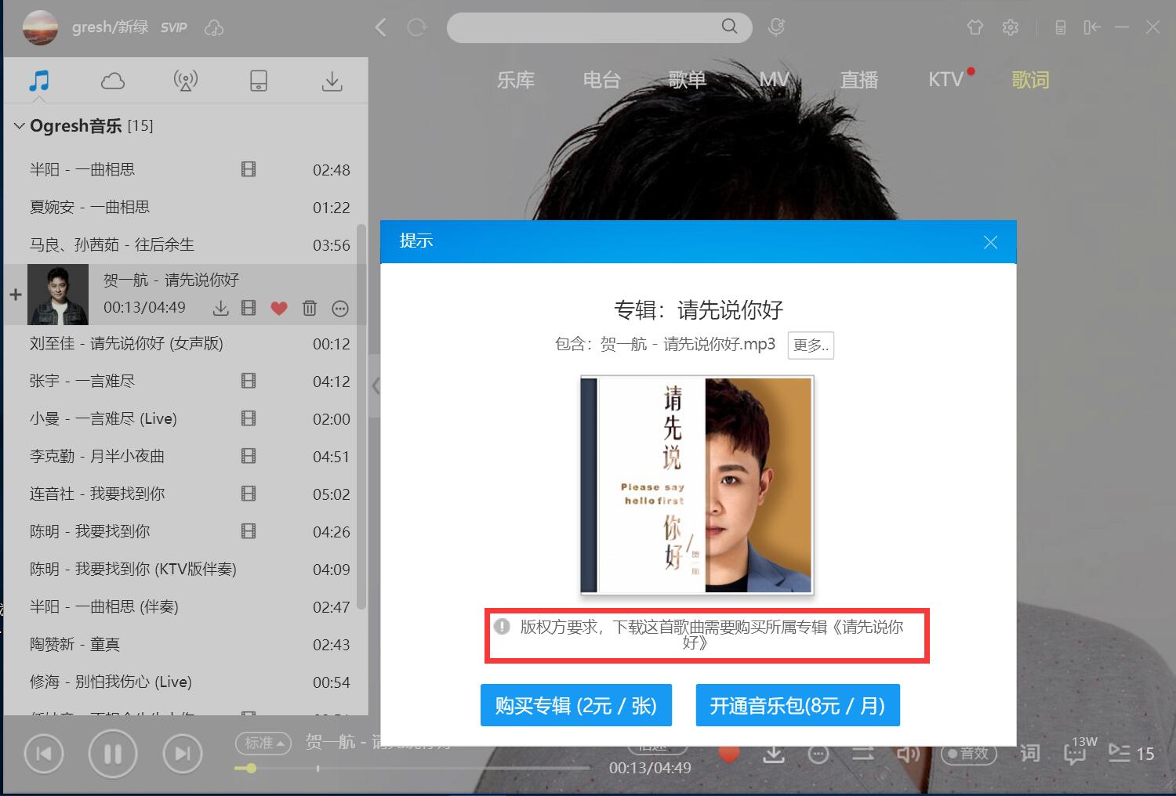Toggle the 音效 sound effect button
Viewport: 1176px width, 796px height.
click(x=969, y=754)
